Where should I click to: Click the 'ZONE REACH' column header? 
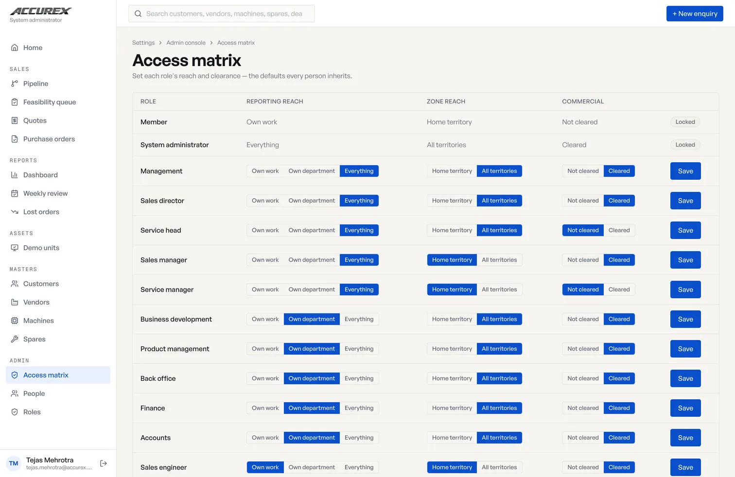coord(446,102)
